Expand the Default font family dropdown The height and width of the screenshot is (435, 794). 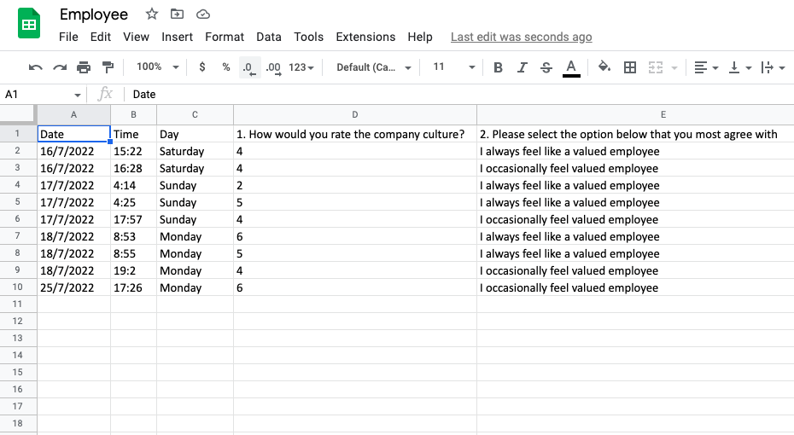coord(374,67)
